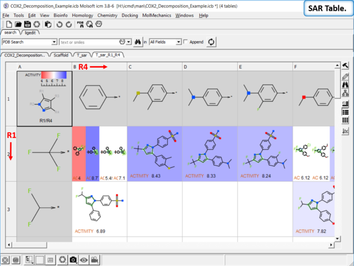Toggle the eye visibility icon at bottom
Screen dimensions: 354x266
tap(84, 259)
